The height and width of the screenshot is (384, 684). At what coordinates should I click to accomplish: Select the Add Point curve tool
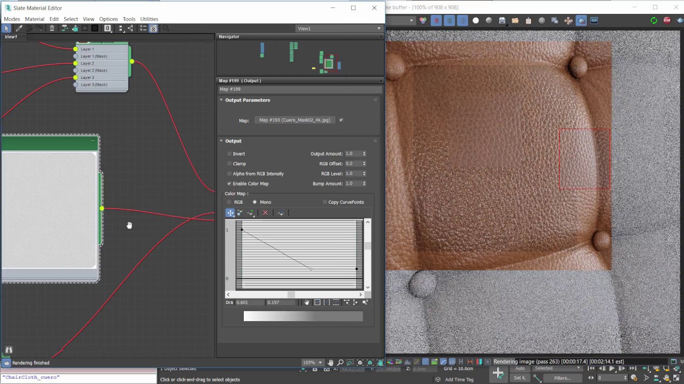(x=251, y=213)
